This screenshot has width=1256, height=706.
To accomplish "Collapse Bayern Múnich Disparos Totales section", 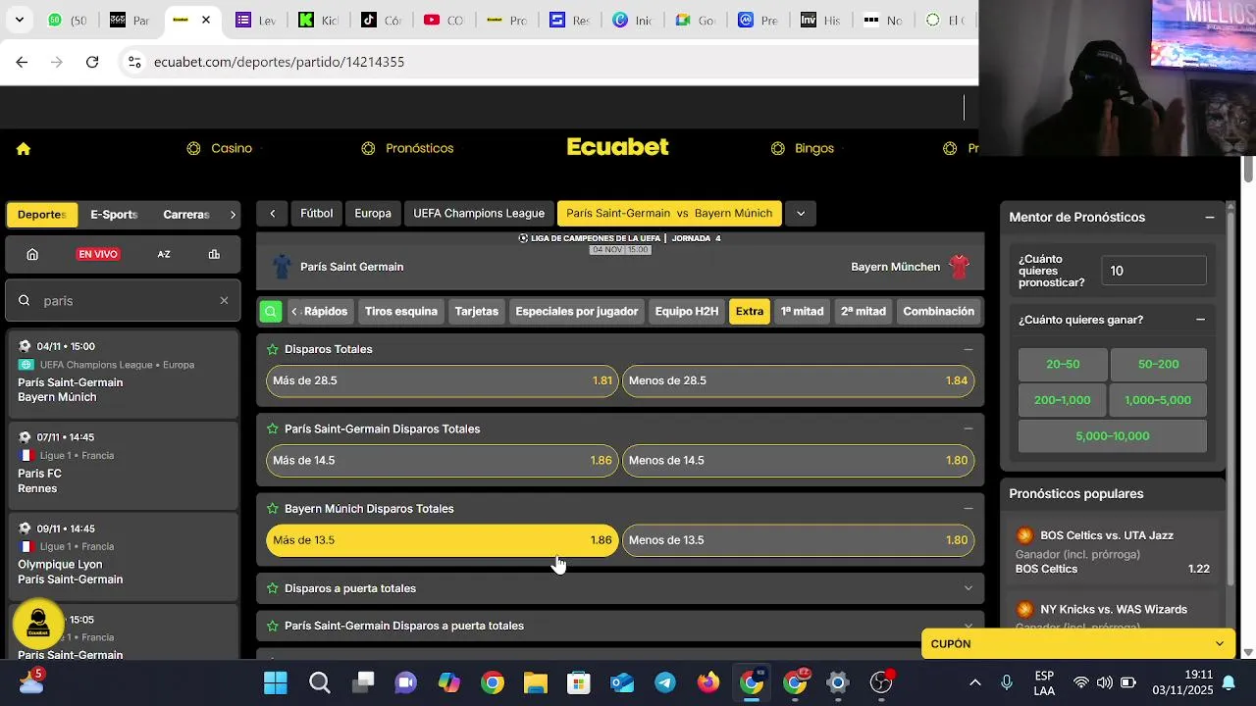I will pyautogui.click(x=968, y=509).
